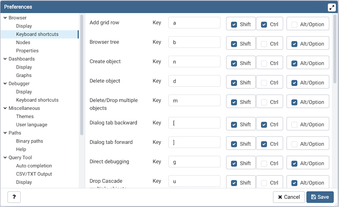Uncheck Shift for Dialog tab forward

(234, 144)
